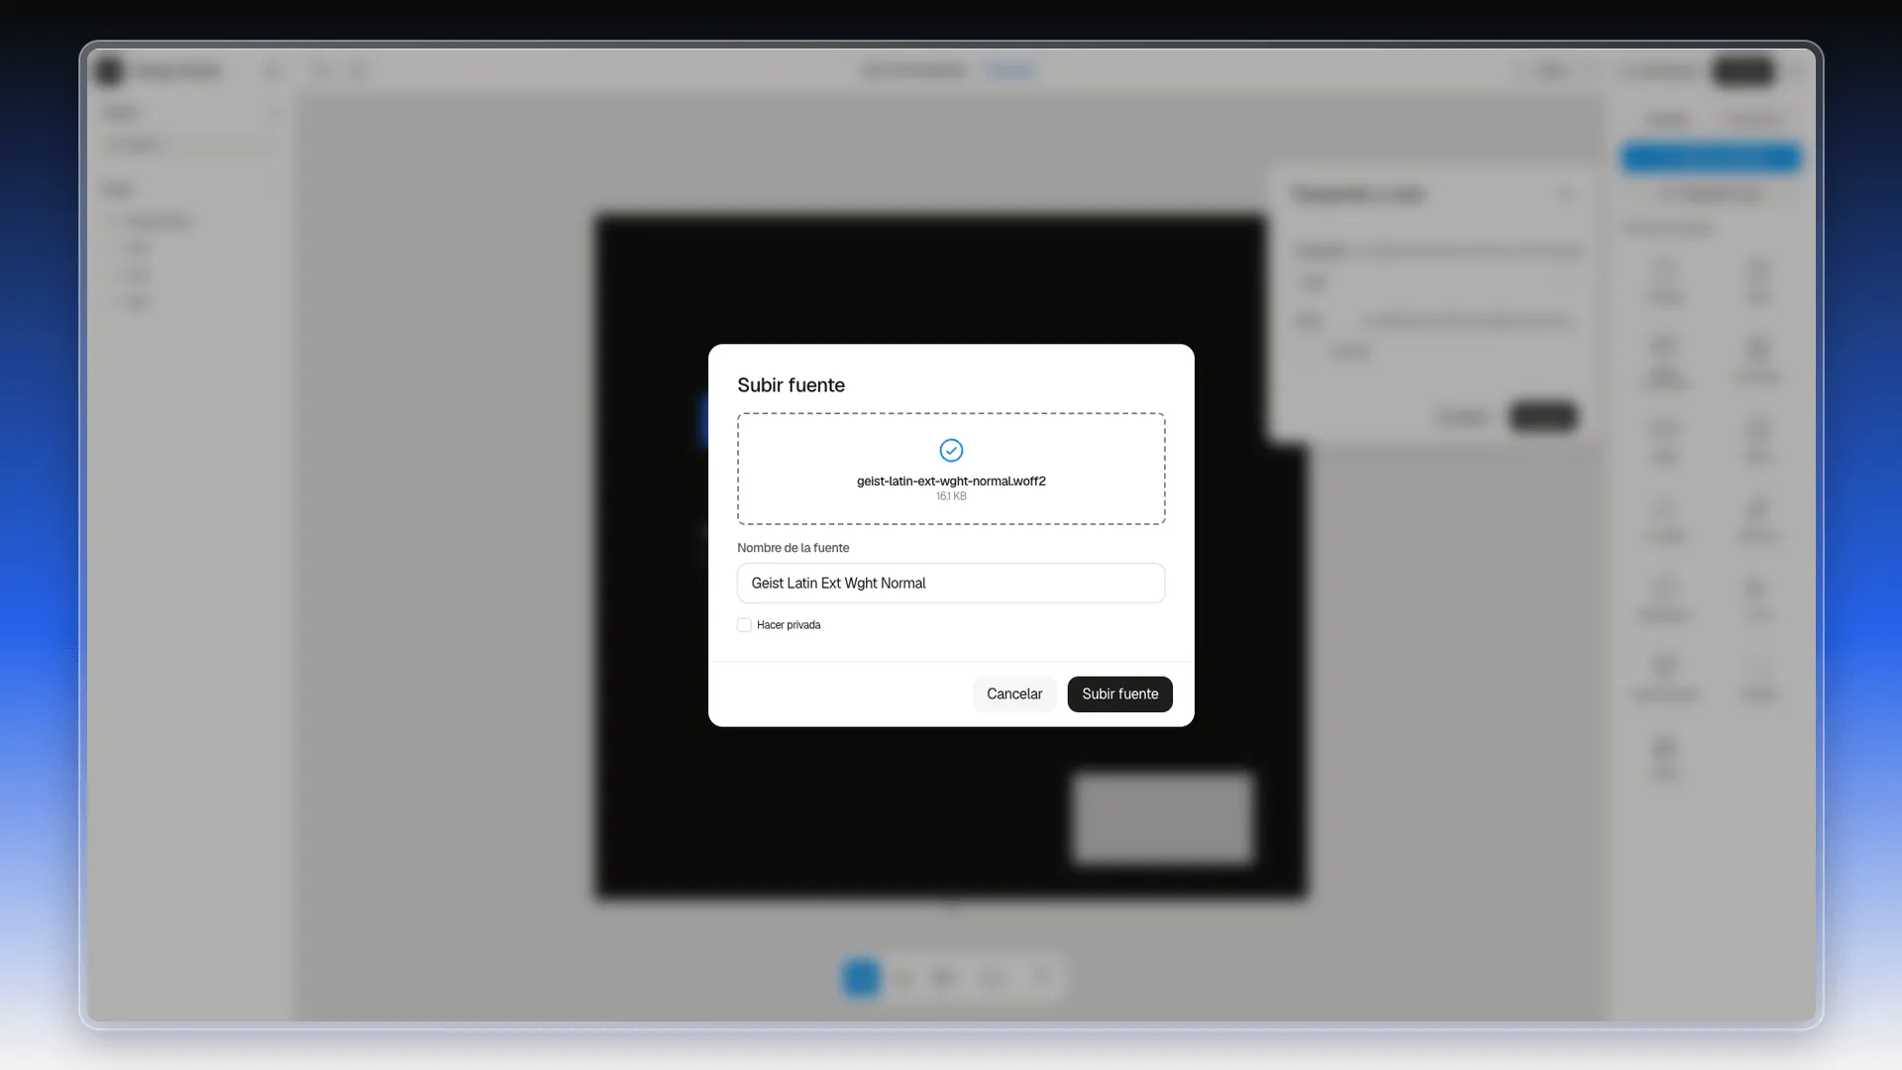Cancel the font upload with Cancelar
1902x1070 pixels.
click(1014, 695)
